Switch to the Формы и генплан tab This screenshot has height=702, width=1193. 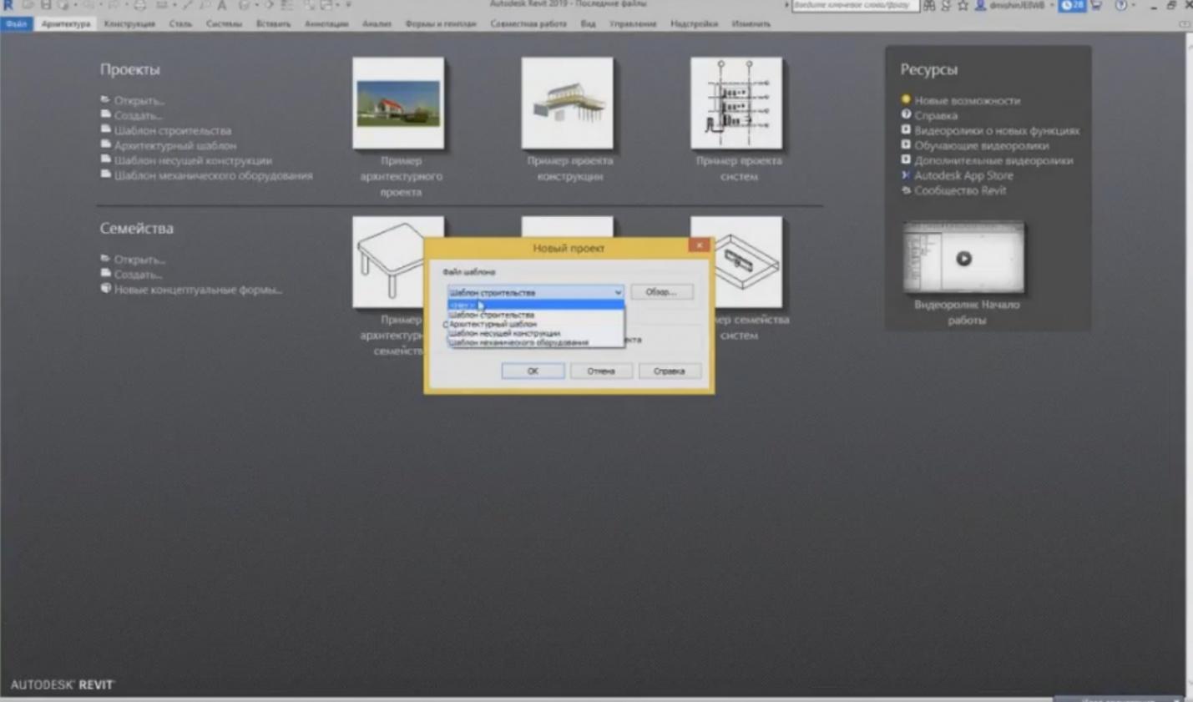[x=441, y=23]
